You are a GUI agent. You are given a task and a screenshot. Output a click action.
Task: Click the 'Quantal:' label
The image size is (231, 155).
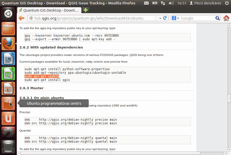click(x=25, y=130)
